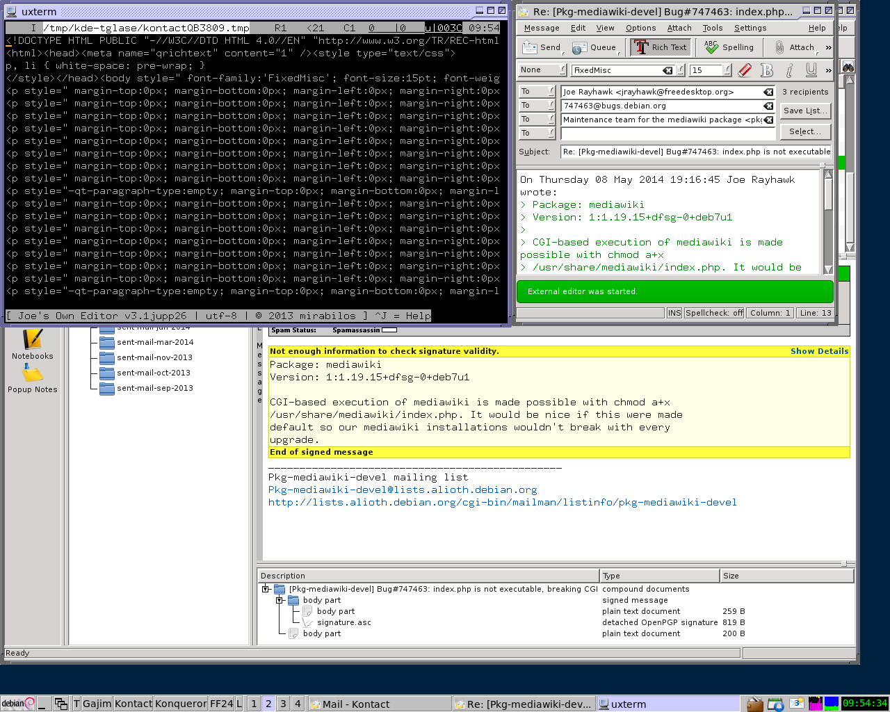Click the Subject input field

coord(696,152)
